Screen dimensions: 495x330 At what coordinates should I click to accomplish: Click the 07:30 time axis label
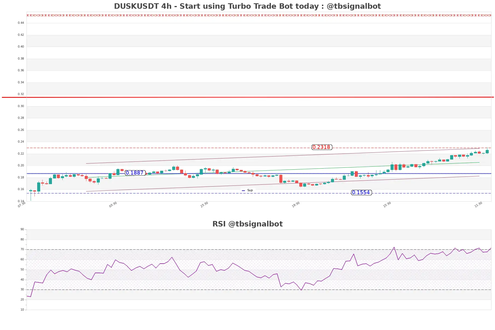pyautogui.click(x=22, y=205)
